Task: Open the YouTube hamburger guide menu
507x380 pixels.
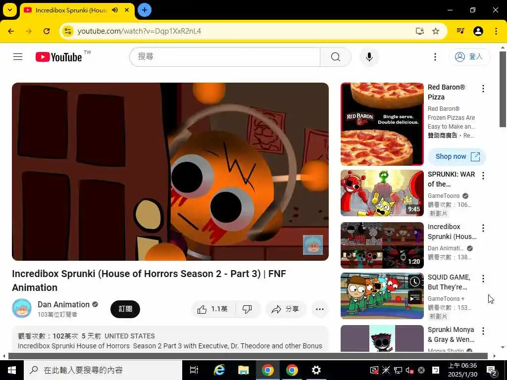Action: (18, 57)
